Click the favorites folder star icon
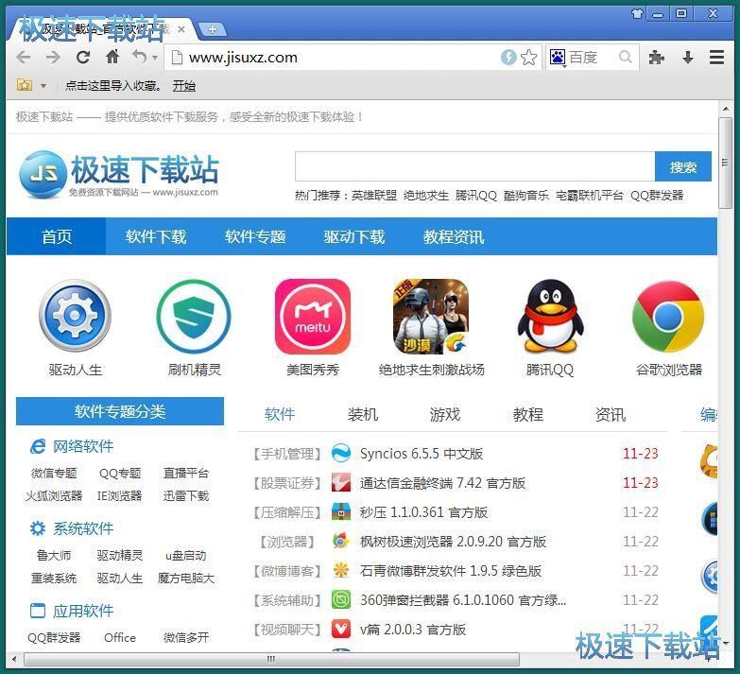 click(25, 85)
